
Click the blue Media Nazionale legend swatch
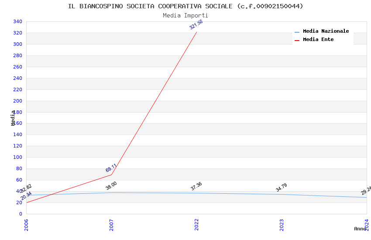point(297,32)
